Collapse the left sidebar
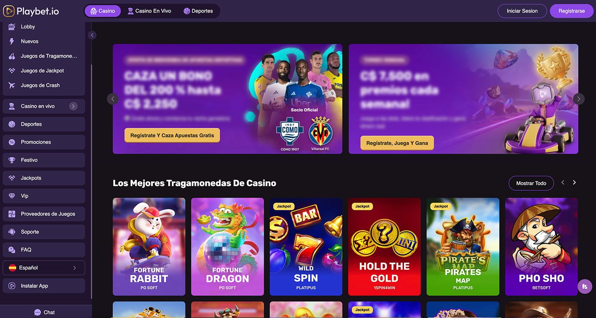The width and height of the screenshot is (596, 318). [x=92, y=35]
